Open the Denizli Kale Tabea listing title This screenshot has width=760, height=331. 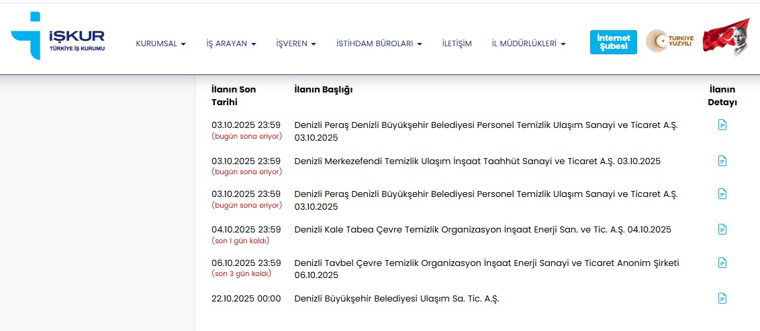tap(482, 229)
